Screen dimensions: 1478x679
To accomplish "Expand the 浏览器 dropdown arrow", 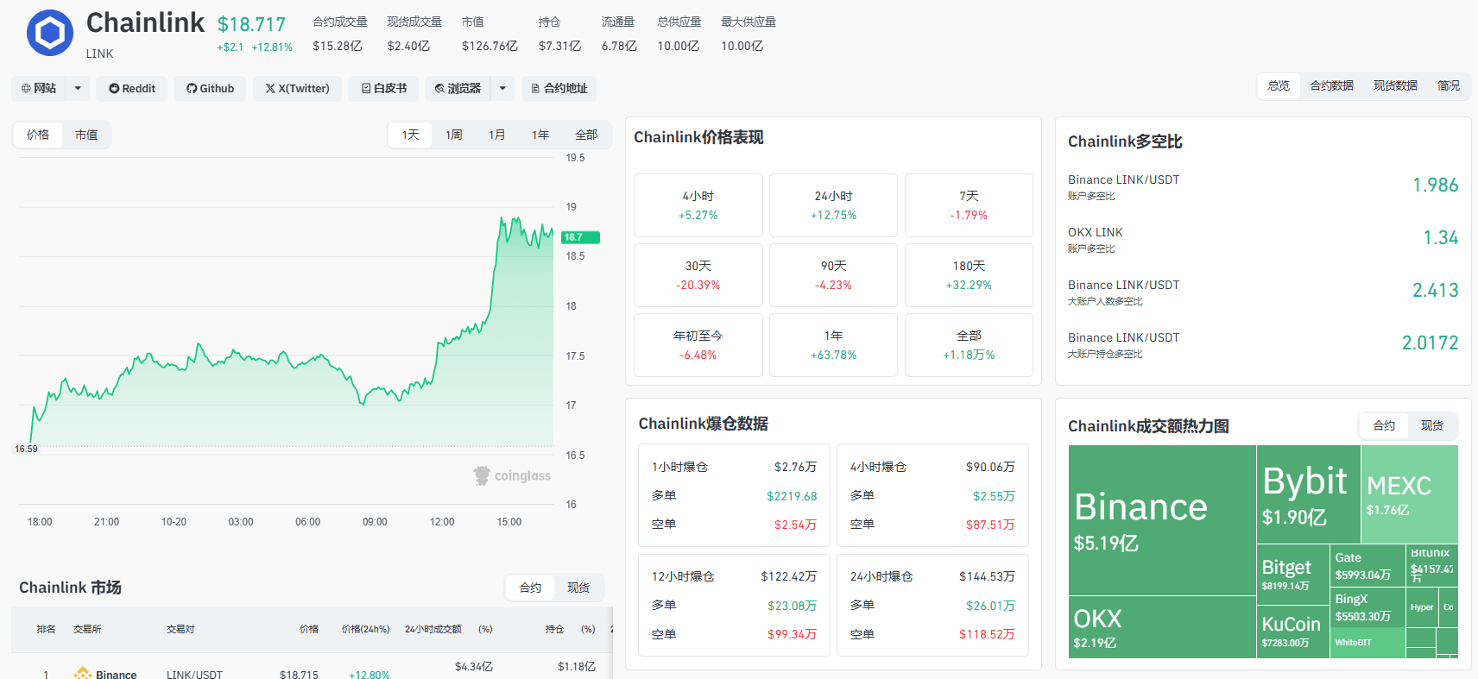I will (x=502, y=88).
